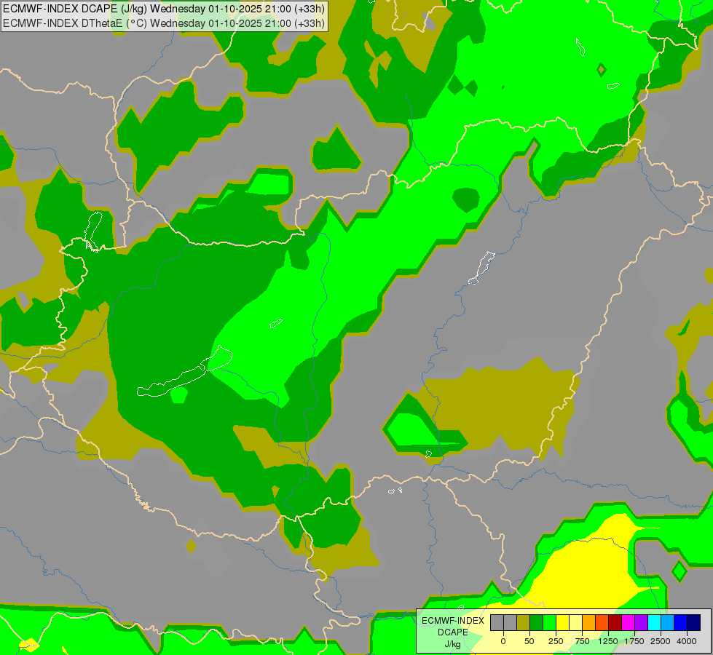Click the 'ECMWF-INDEX' legend title text

coord(453,621)
